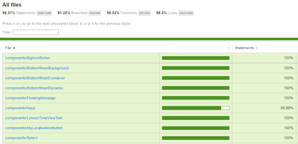
Task: Open the components/Input coverage link
Action: [x=20, y=108]
